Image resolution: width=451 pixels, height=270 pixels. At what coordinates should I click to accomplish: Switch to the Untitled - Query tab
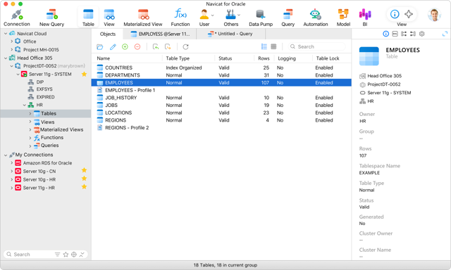point(230,34)
